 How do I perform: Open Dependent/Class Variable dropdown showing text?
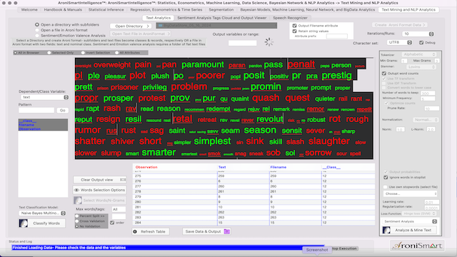pyautogui.click(x=44, y=97)
